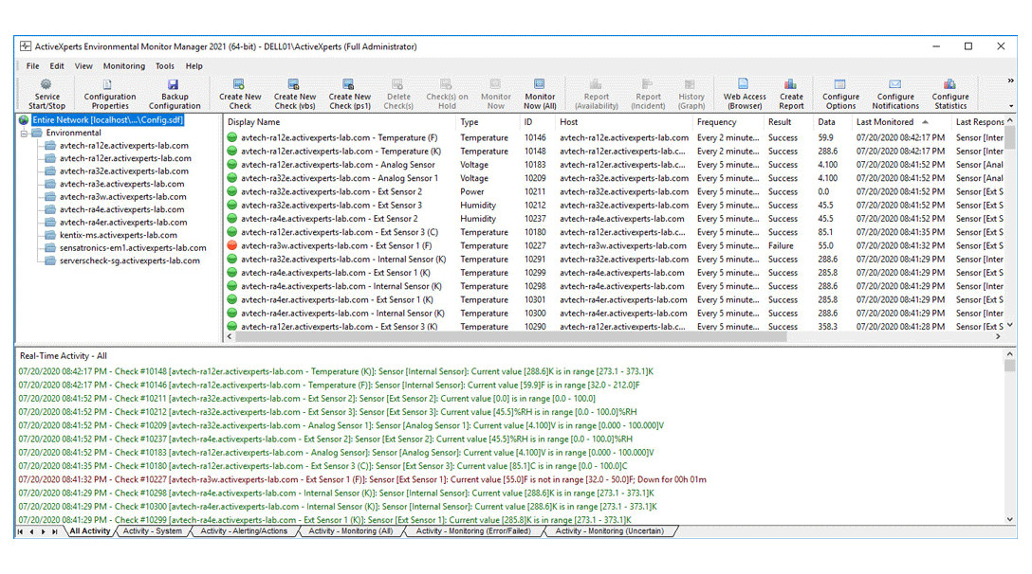
Task: Select avtech-ra3w.activexperts-lab.com in the tree
Action: 122,197
